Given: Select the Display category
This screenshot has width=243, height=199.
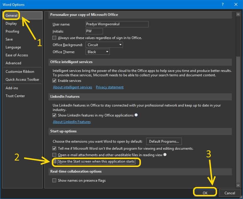Looking at the screenshot, I should (x=11, y=23).
